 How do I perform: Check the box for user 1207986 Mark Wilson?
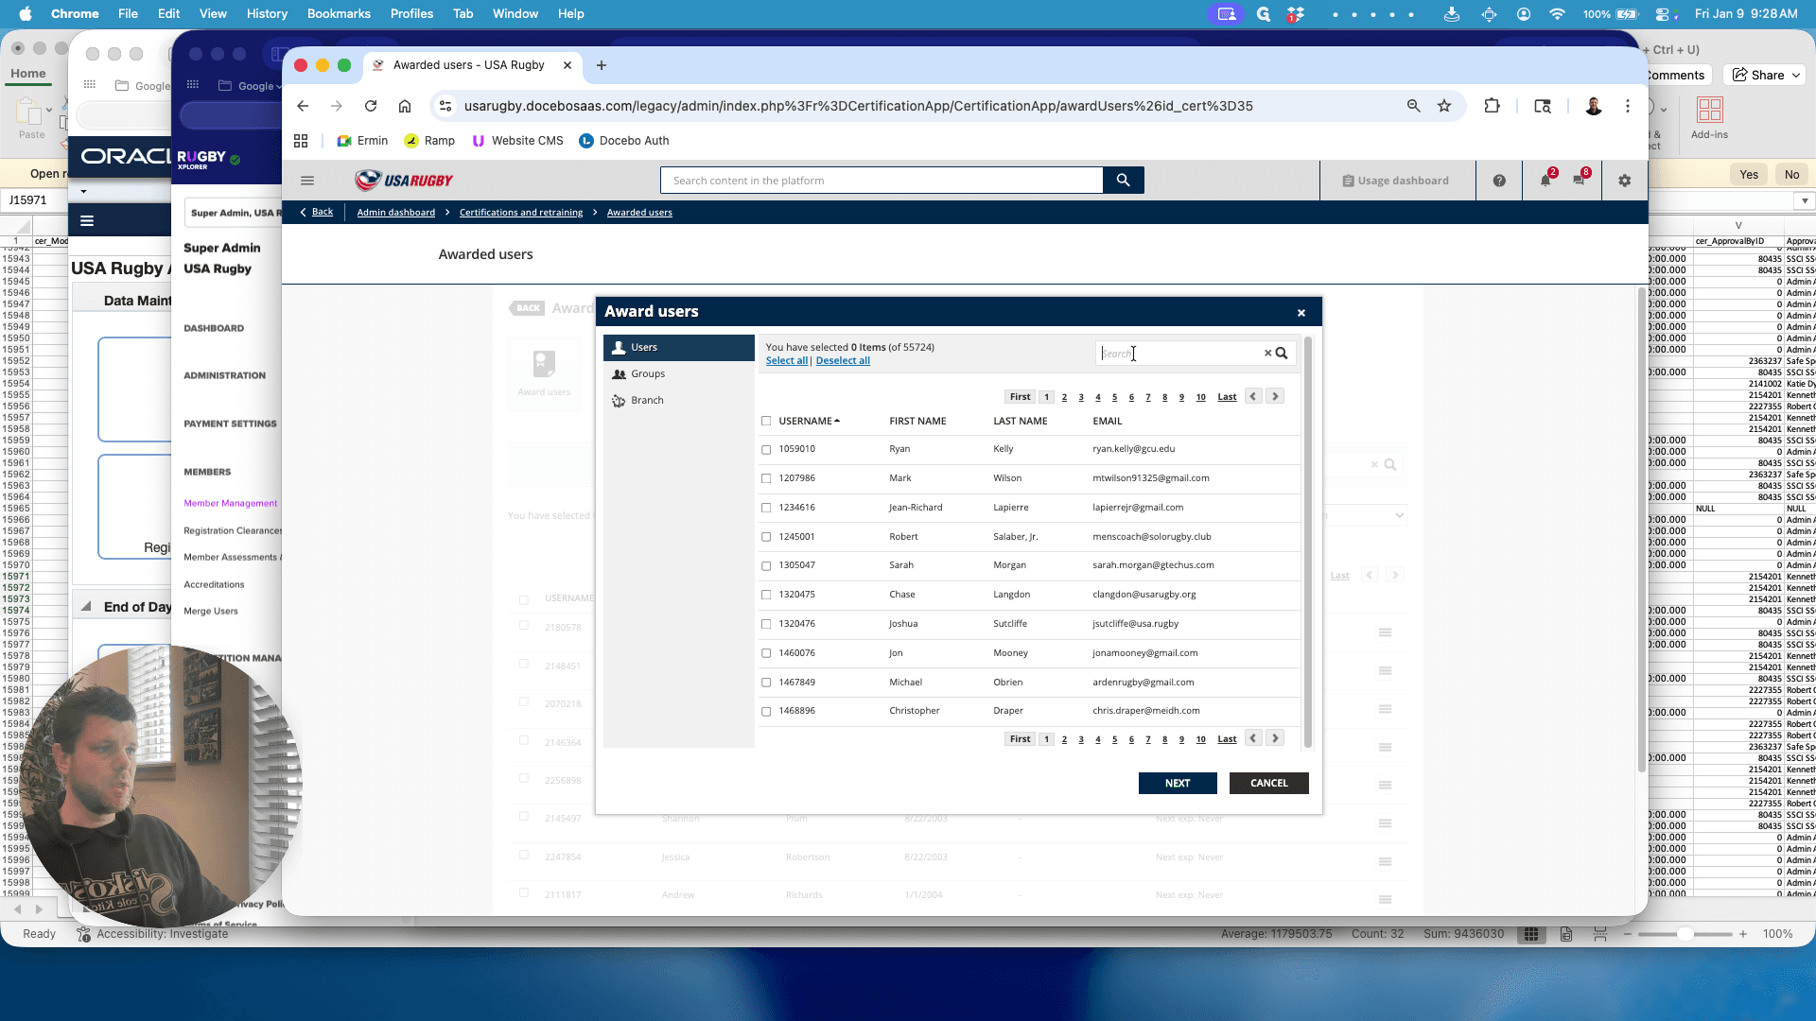pos(766,478)
